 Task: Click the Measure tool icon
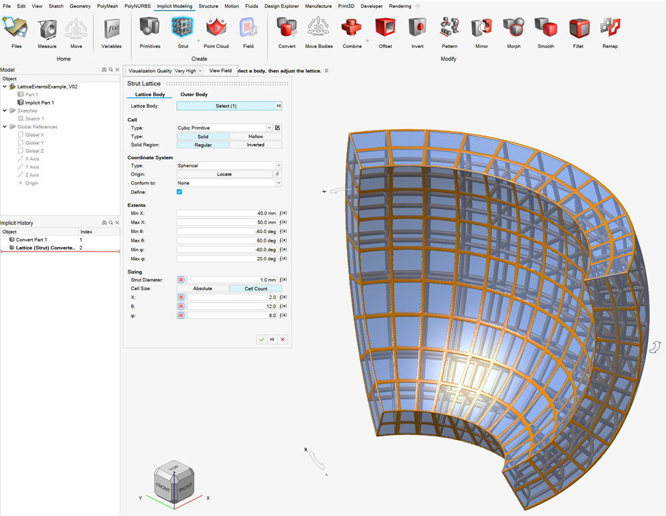coord(47,28)
